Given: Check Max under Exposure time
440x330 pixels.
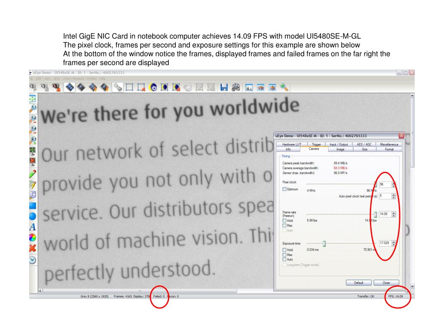Looking at the screenshot, I should [x=284, y=255].
